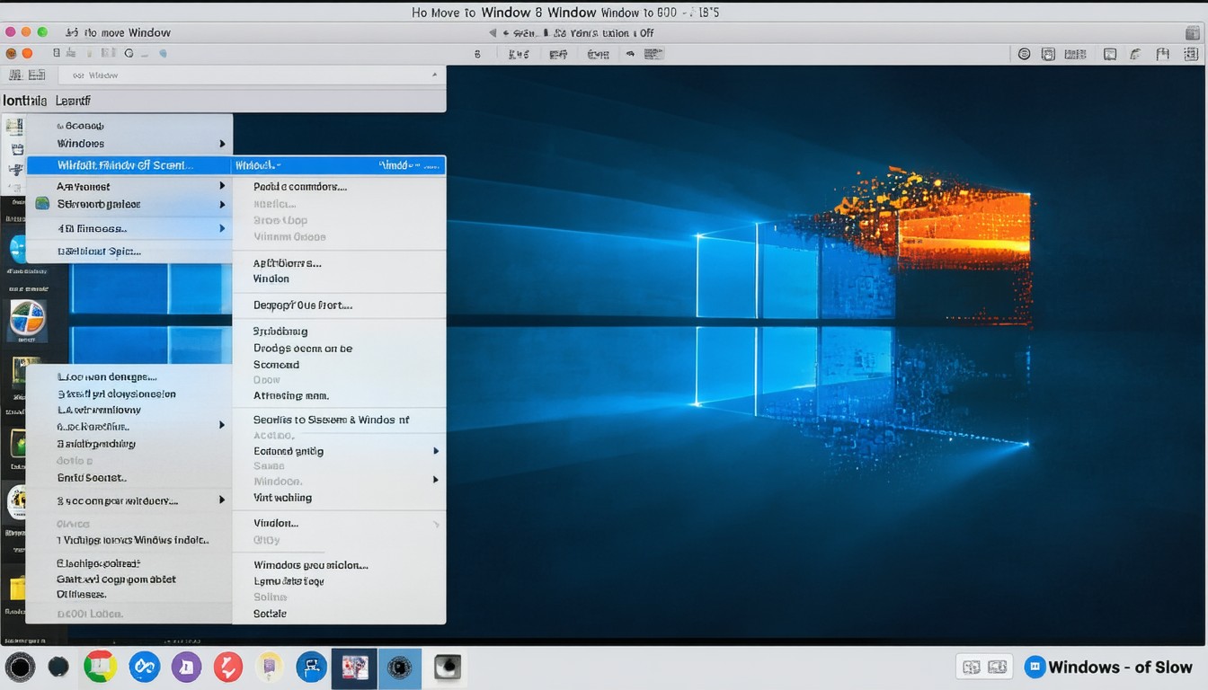Screen dimensions: 1208x690
Task: Click the far-right toolbar icon at top
Action: (1192, 54)
